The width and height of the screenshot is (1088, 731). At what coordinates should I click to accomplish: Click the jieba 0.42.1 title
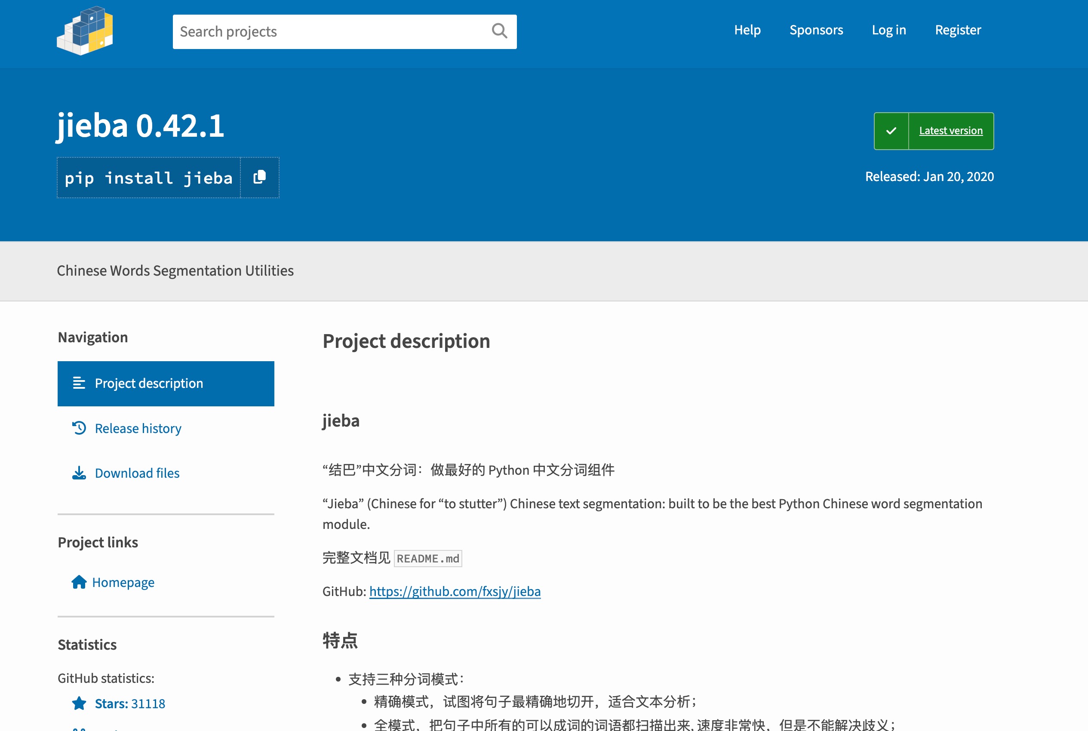(x=140, y=126)
